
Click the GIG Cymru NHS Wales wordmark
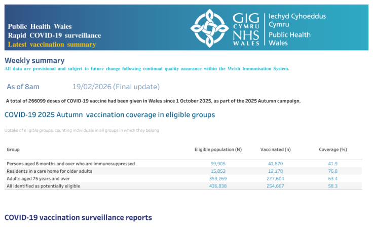point(246,29)
